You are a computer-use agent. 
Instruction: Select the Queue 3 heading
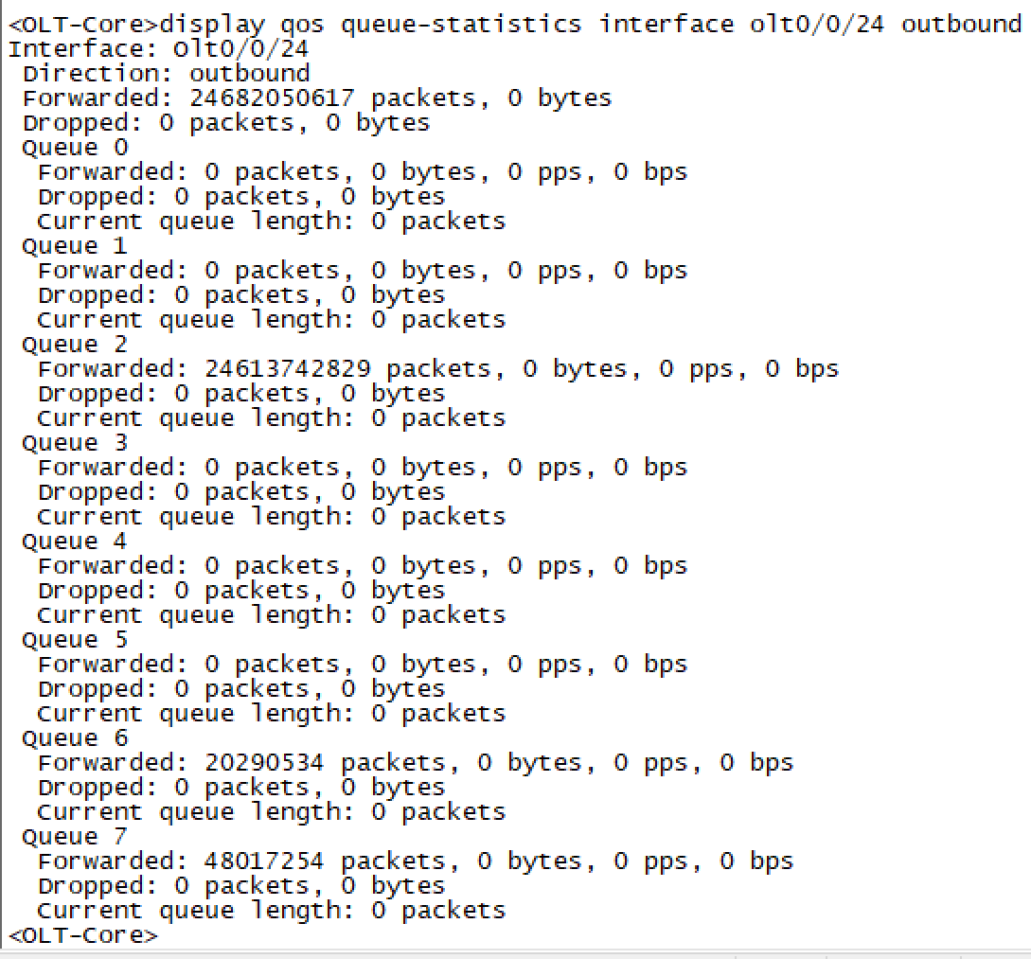tap(75, 442)
